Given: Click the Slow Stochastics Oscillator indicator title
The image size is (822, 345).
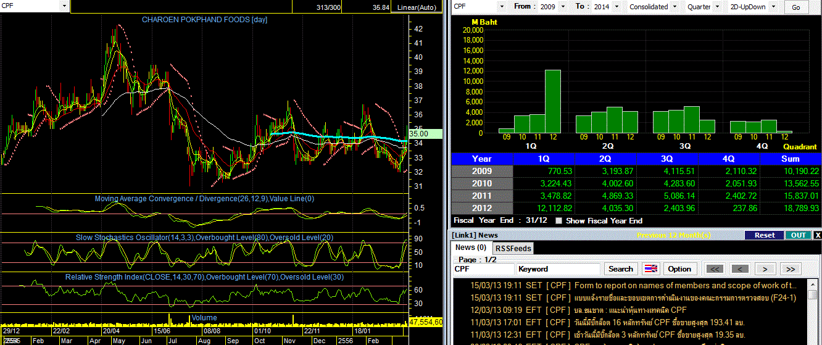Looking at the screenshot, I should click(204, 237).
